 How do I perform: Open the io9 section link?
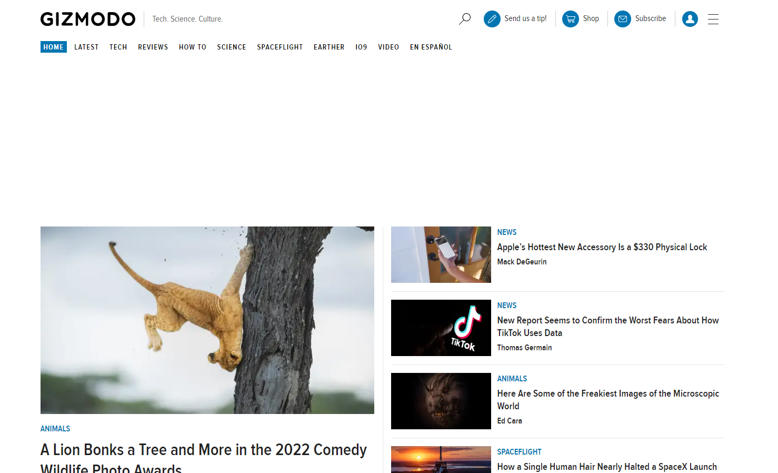[x=361, y=47]
